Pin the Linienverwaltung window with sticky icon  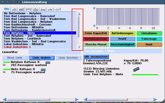(x=19, y=2)
